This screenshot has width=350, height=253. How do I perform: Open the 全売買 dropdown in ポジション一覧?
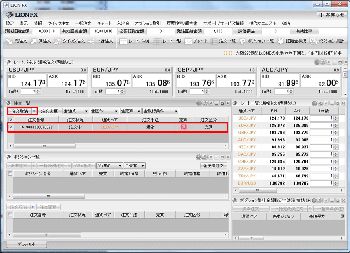tap(135, 165)
